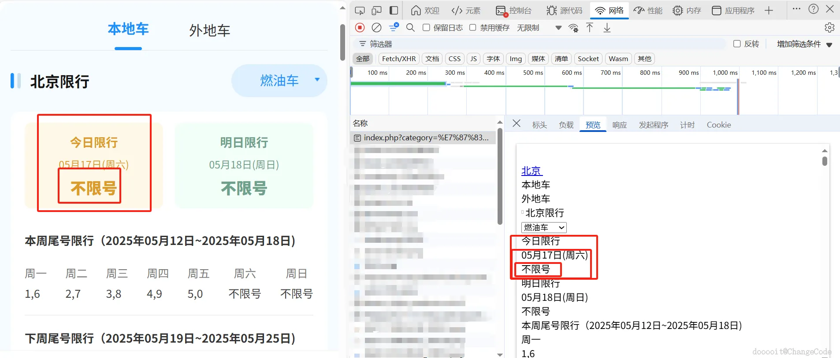Image resolution: width=840 pixels, height=358 pixels.
Task: Filter requests by 媒体
Action: coord(538,58)
